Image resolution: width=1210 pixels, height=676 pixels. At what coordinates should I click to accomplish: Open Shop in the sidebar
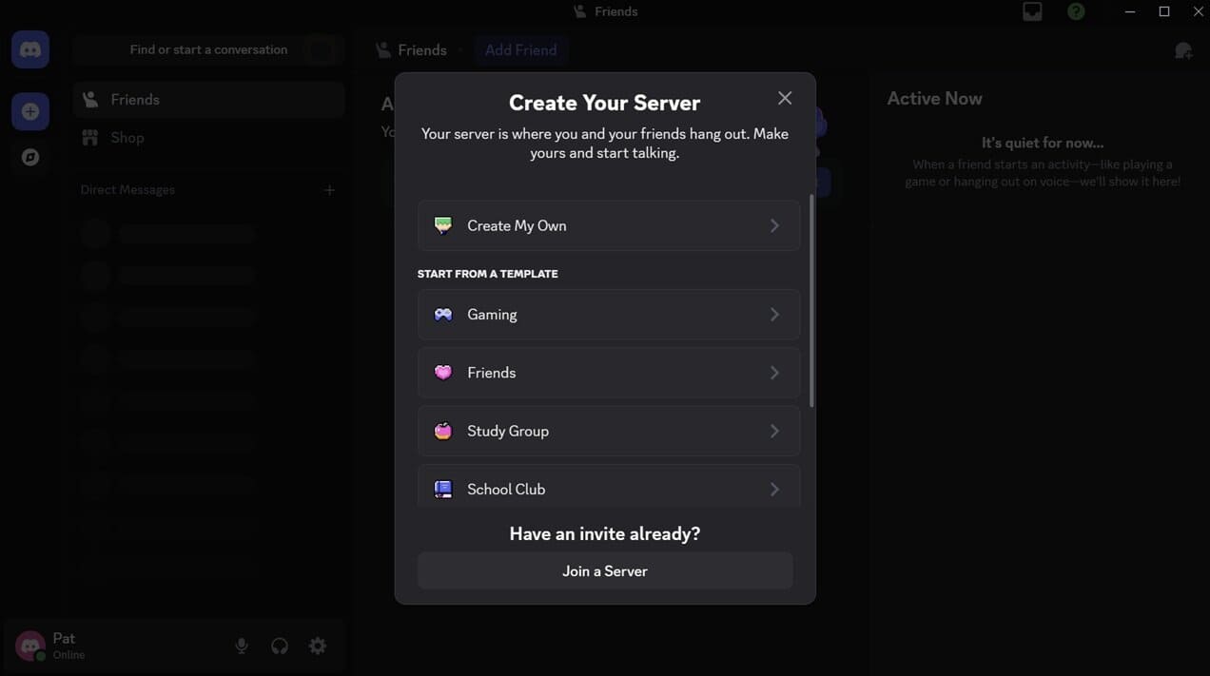click(127, 138)
